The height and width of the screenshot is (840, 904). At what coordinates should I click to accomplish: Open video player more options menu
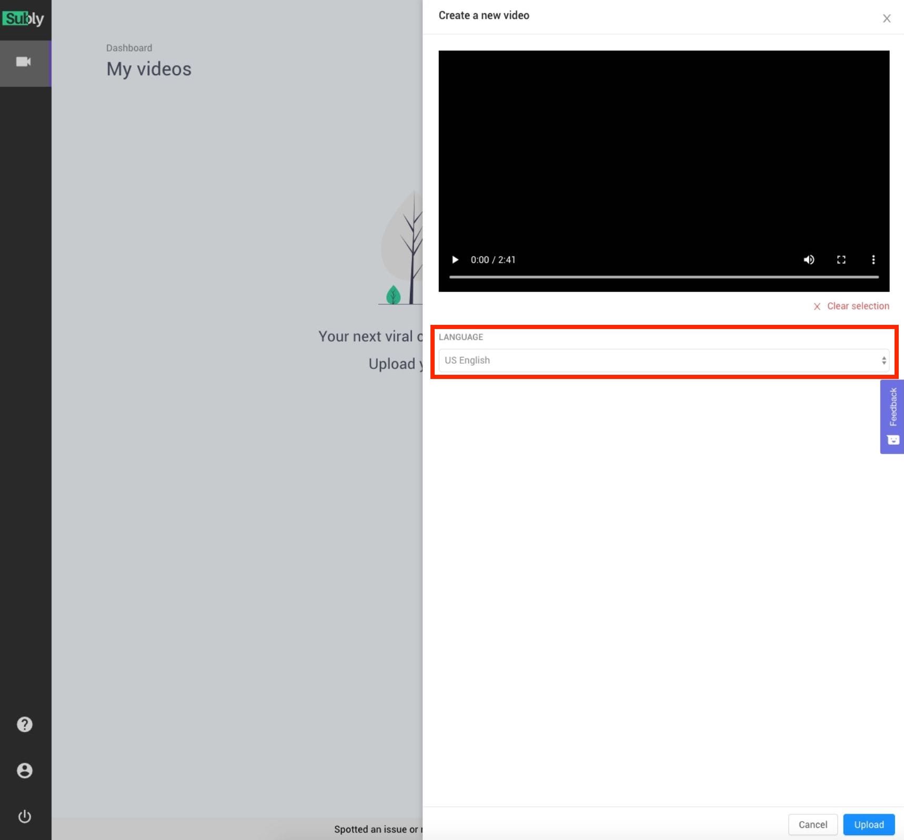pos(873,260)
